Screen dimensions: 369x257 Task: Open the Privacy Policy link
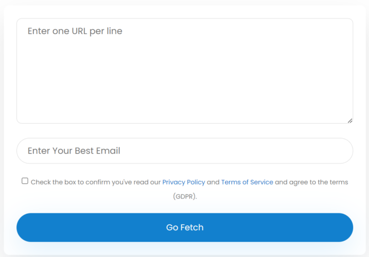183,182
